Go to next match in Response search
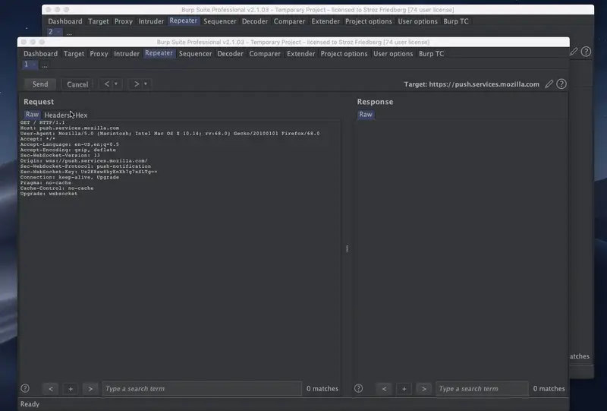 (x=423, y=388)
